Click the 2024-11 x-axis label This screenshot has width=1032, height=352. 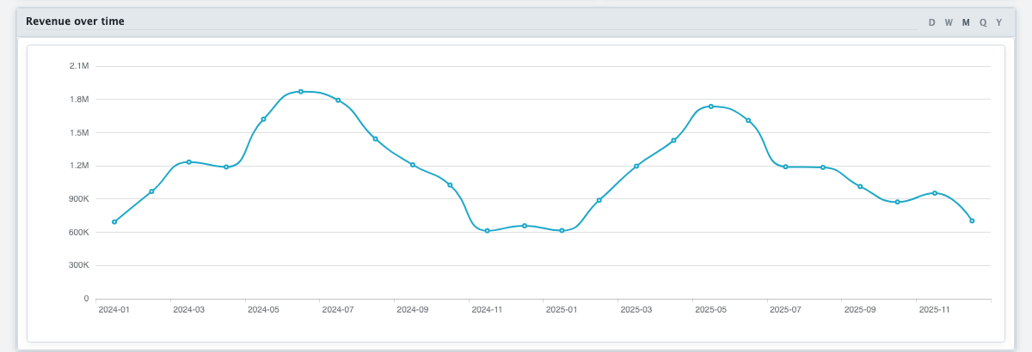[488, 309]
